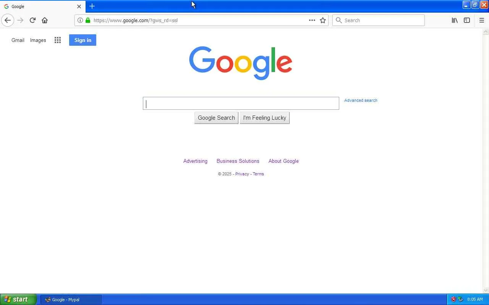Image resolution: width=489 pixels, height=305 pixels.
Task: Click the red shield tray icon
Action: tap(453, 299)
